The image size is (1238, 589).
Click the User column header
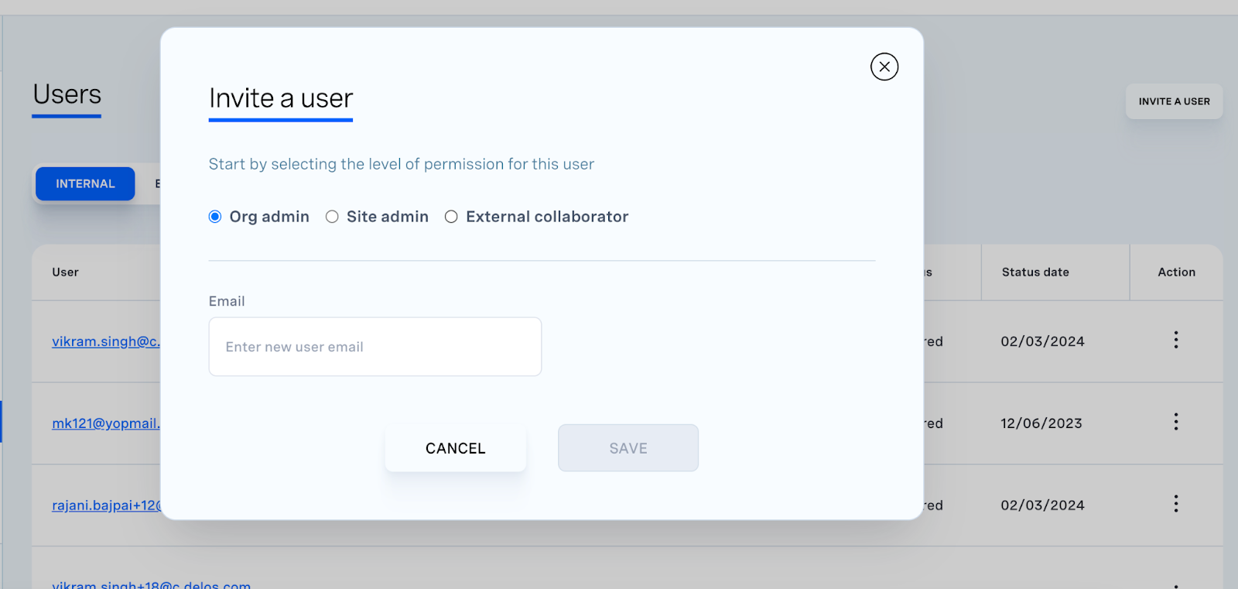click(x=65, y=272)
